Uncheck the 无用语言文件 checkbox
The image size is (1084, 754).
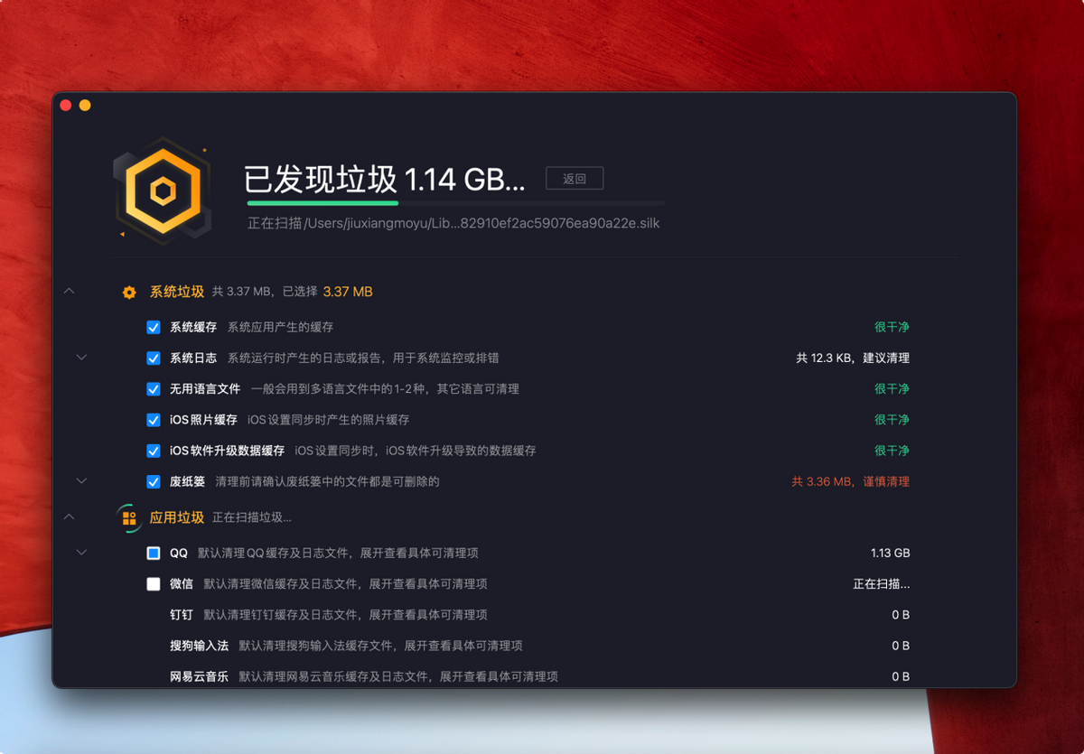click(x=154, y=389)
